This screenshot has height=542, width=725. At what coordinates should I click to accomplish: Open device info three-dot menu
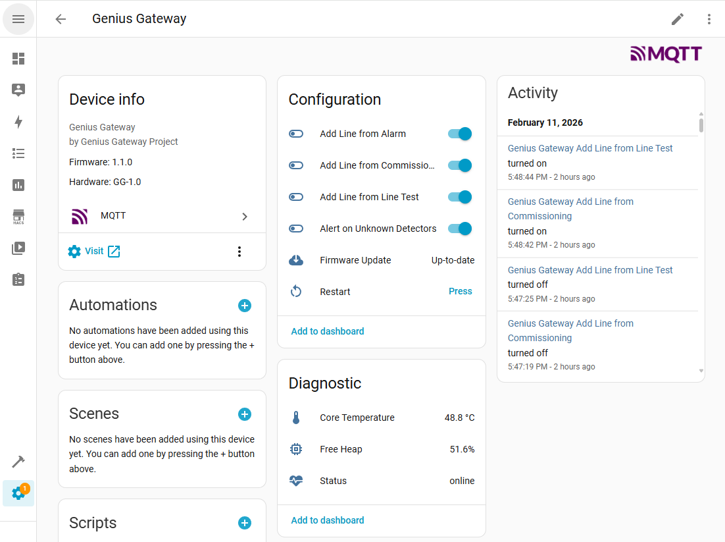239,252
